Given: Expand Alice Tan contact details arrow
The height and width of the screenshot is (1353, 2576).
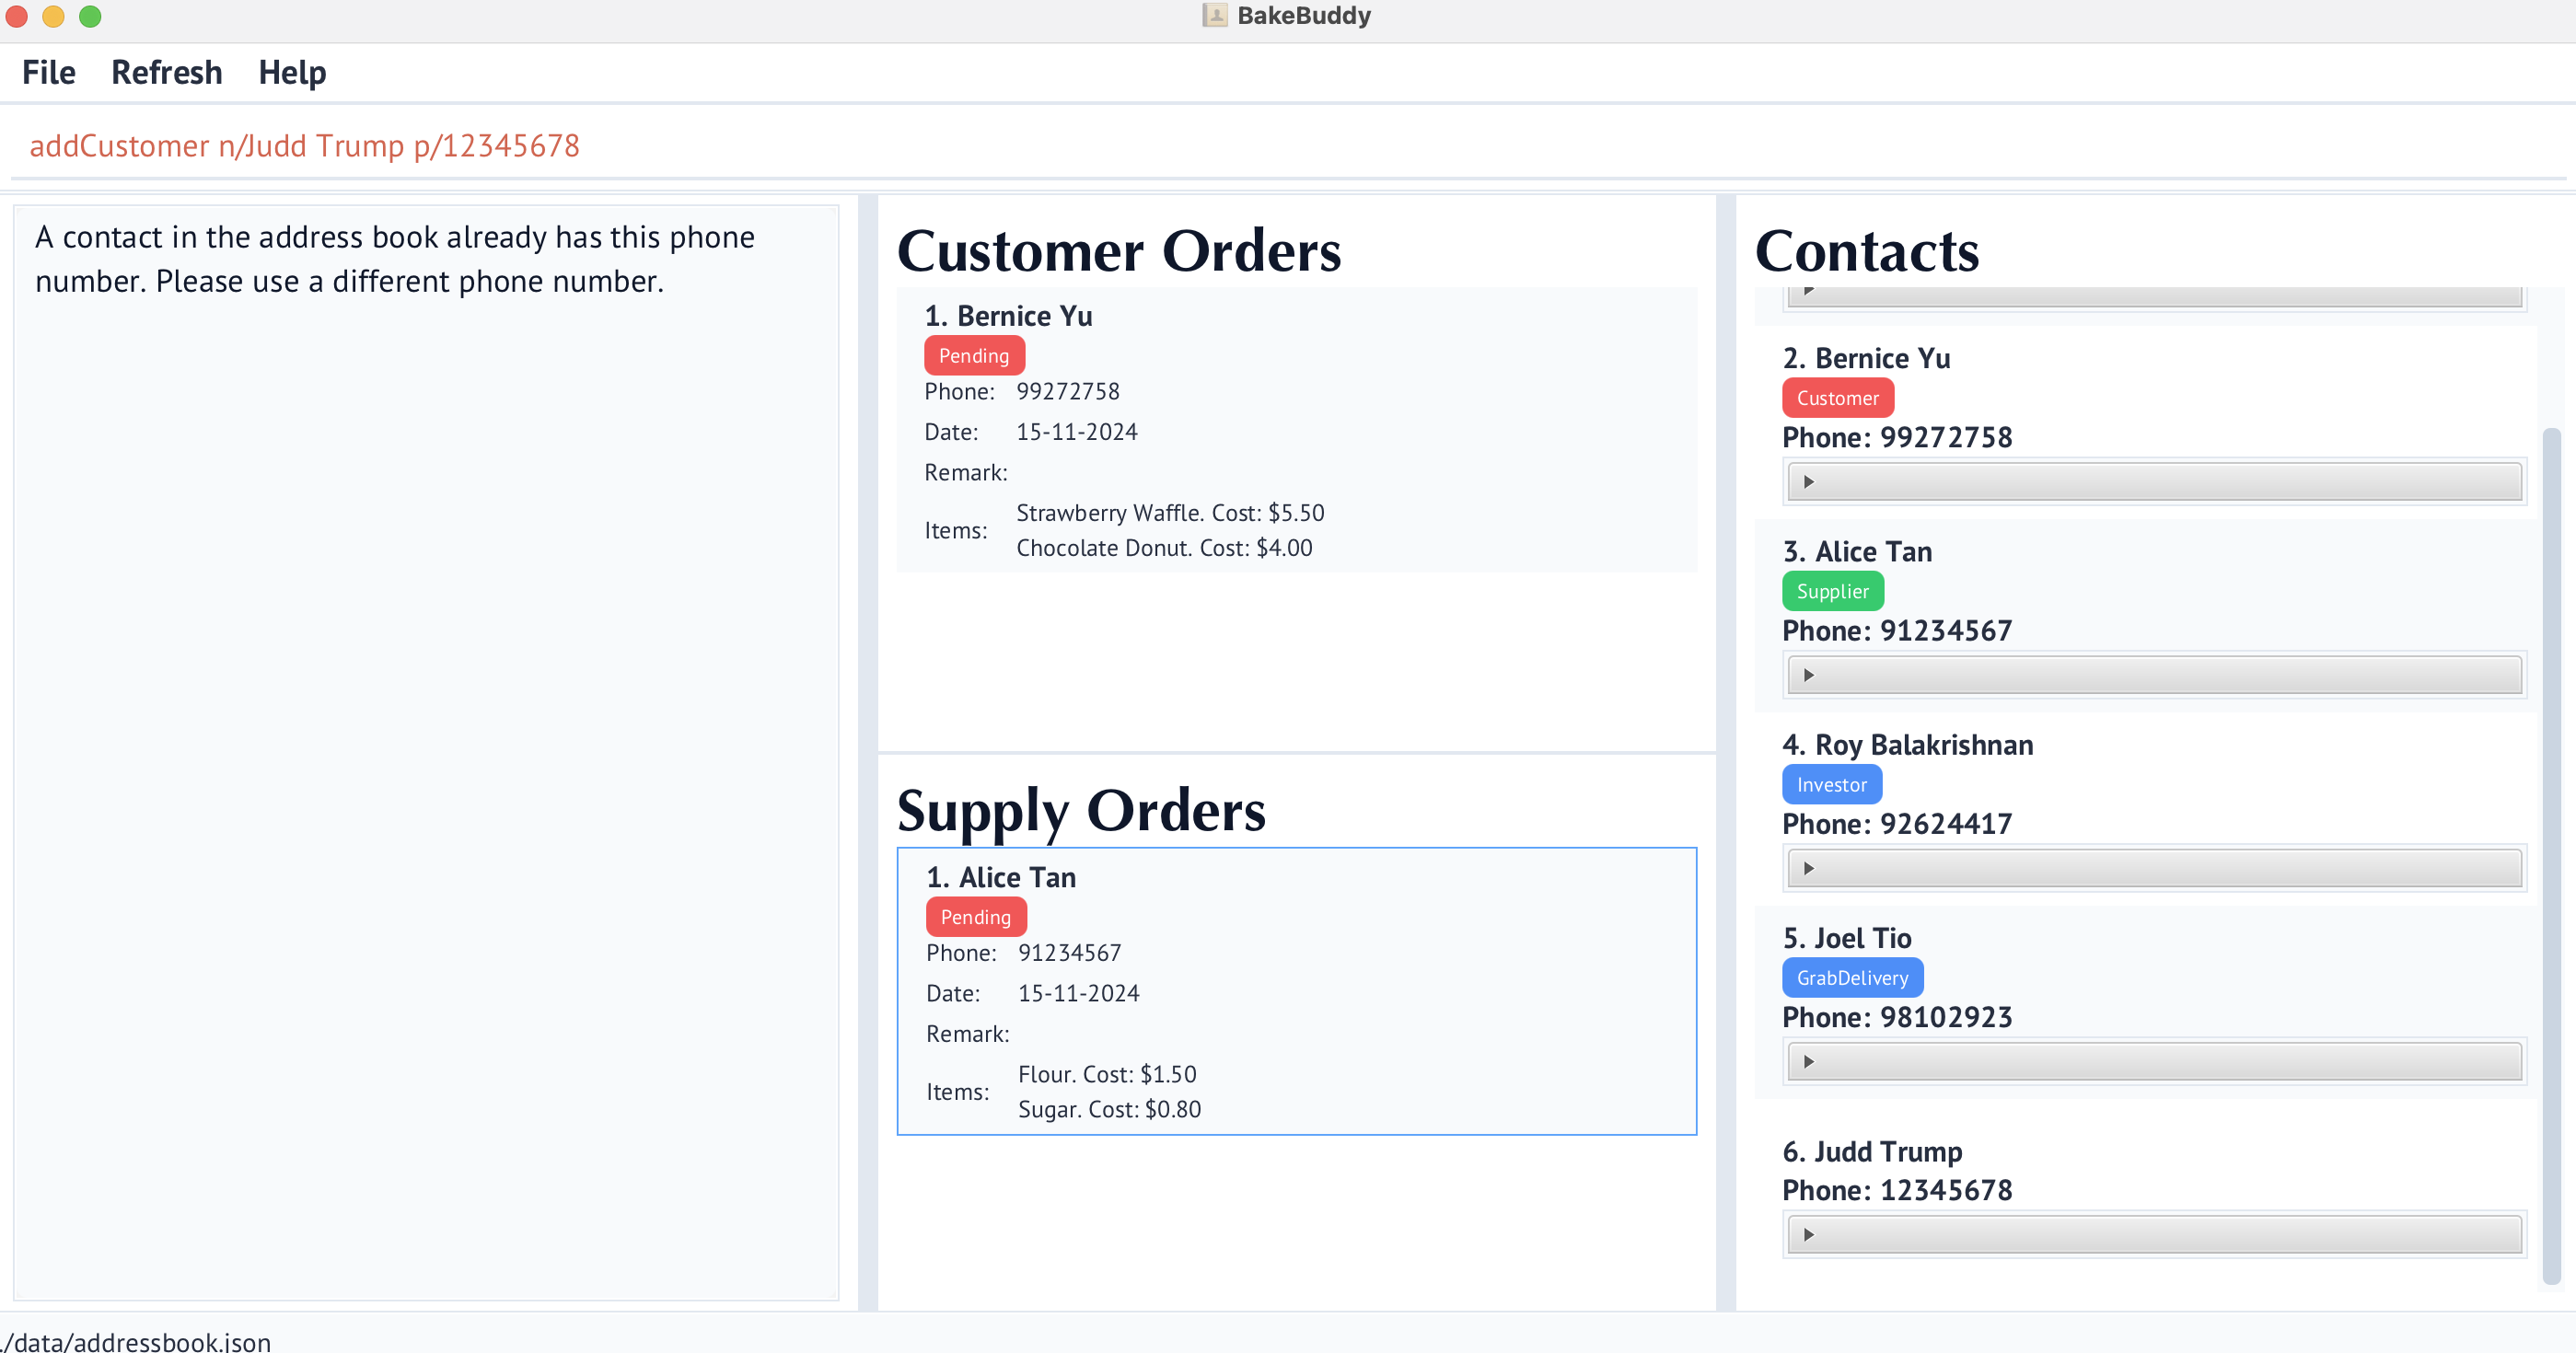Looking at the screenshot, I should [x=1808, y=675].
